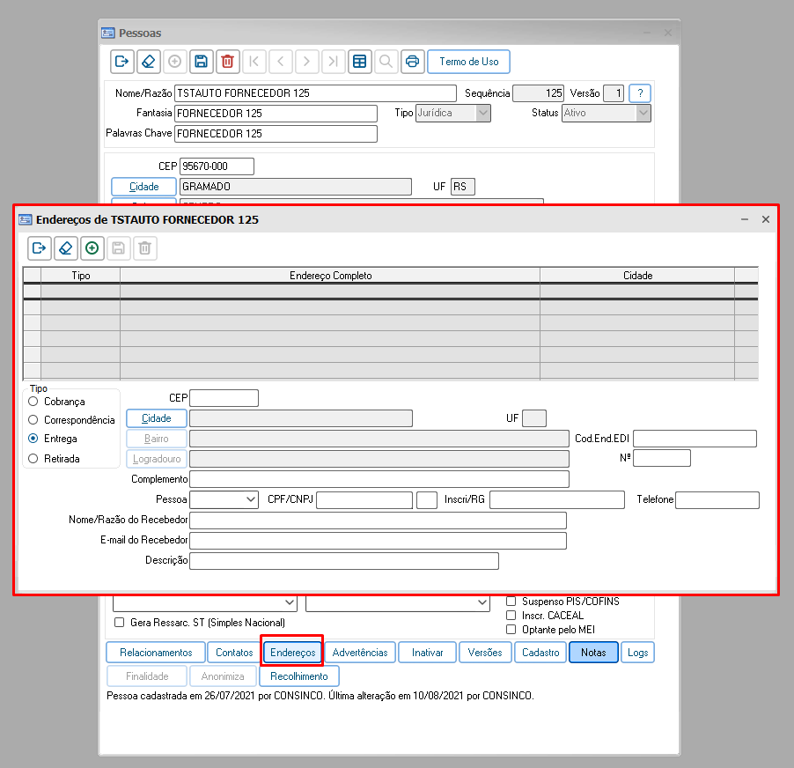Viewport: 794px width, 768px height.
Task: Click the Recolhimento button
Action: pyautogui.click(x=299, y=676)
